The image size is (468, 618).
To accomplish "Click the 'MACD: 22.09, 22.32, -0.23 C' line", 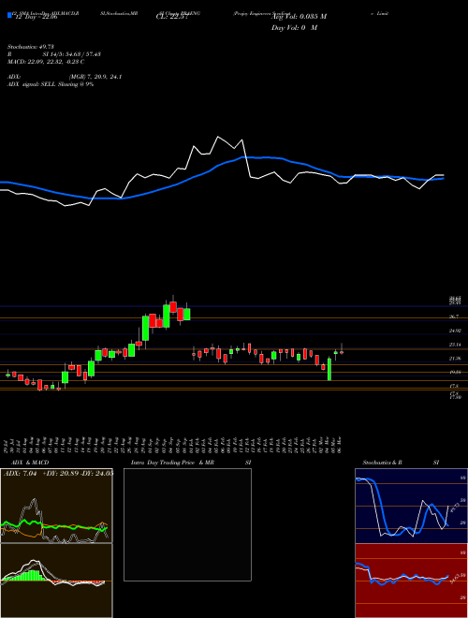I will 46,62.
